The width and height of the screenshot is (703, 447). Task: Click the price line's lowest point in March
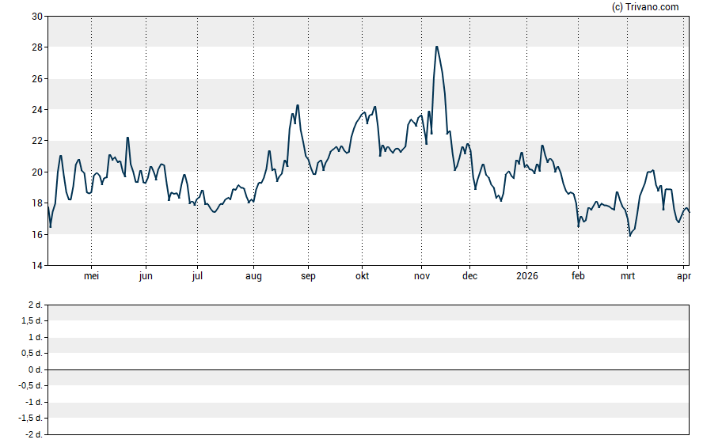[630, 235]
